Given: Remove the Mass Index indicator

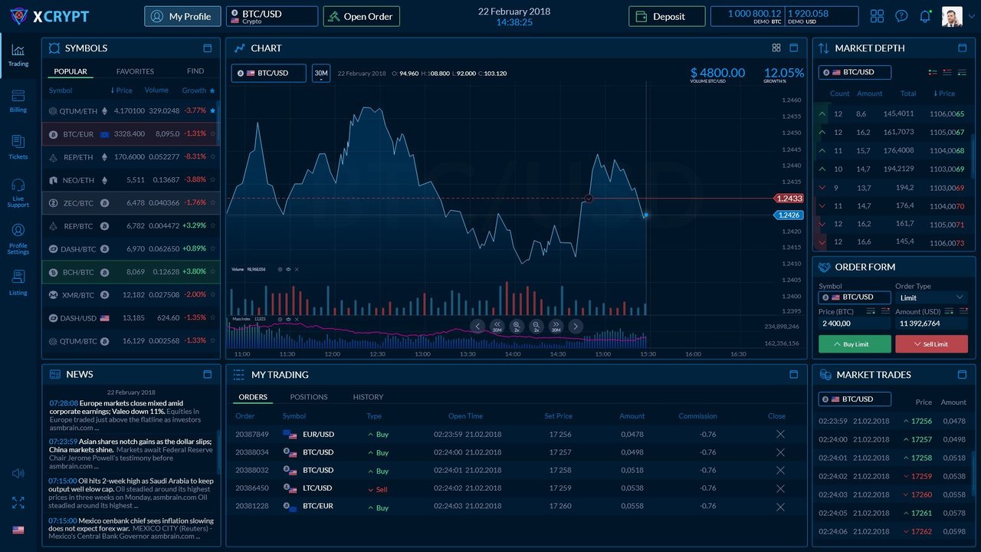Looking at the screenshot, I should 297,318.
